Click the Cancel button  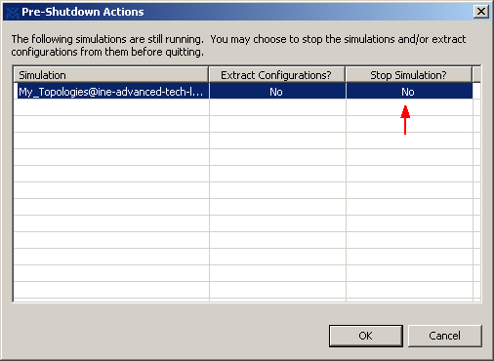tap(444, 336)
